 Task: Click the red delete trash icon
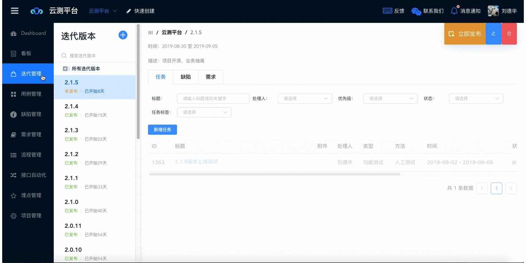click(509, 34)
